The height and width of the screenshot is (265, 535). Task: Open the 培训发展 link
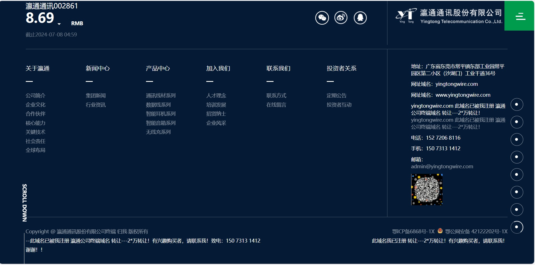(x=216, y=105)
